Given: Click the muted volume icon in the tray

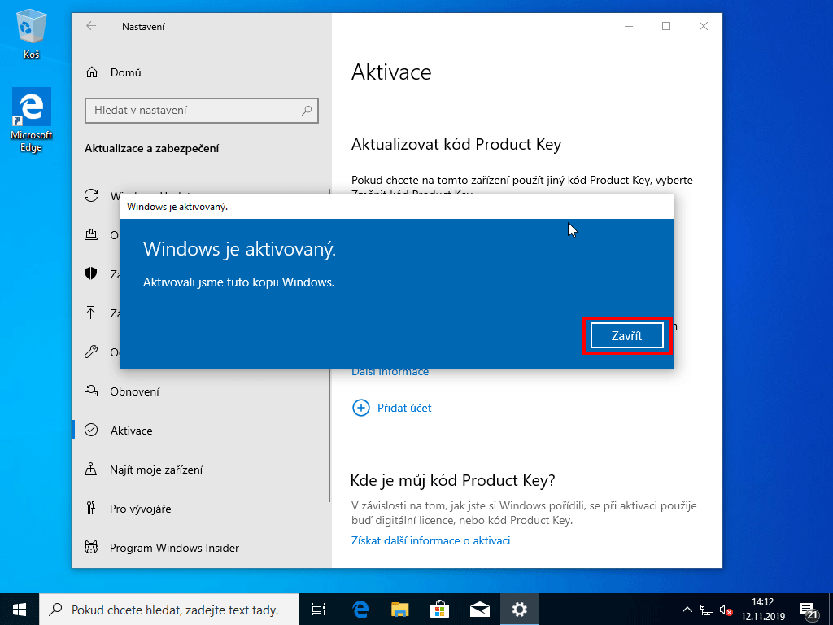Looking at the screenshot, I should point(726,610).
